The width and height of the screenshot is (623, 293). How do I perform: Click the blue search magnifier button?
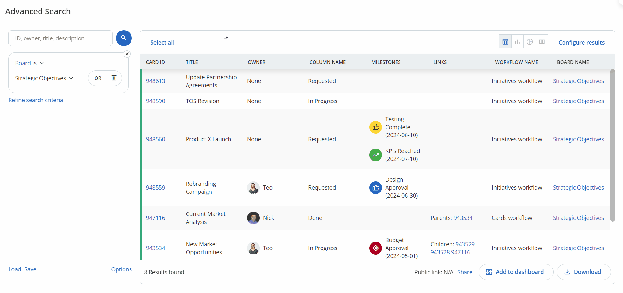click(124, 38)
